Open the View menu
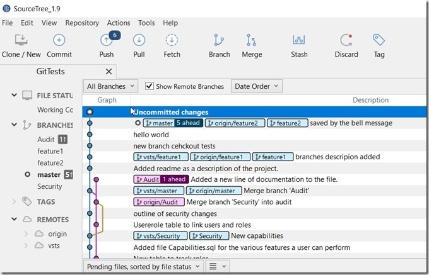The image size is (429, 275). (x=49, y=23)
